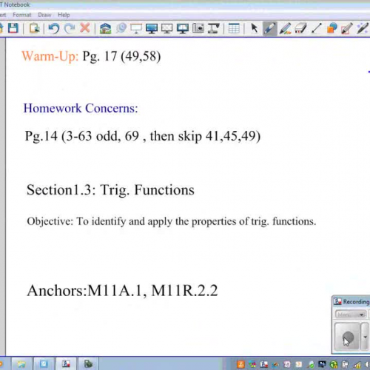Redo the last undone action
Screen dimensions: 370x370
coord(70,28)
